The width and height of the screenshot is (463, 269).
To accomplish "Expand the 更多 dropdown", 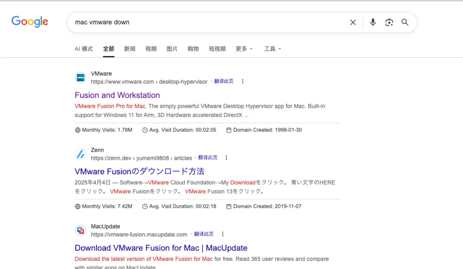I will point(244,49).
